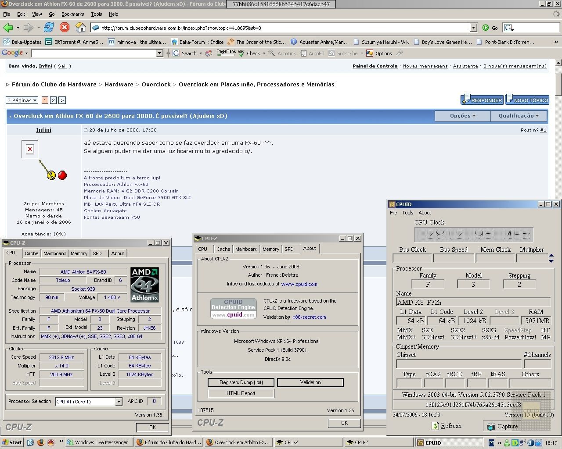Click the HTML Report button
Viewport: 562px width, 449px height.
pyautogui.click(x=241, y=393)
